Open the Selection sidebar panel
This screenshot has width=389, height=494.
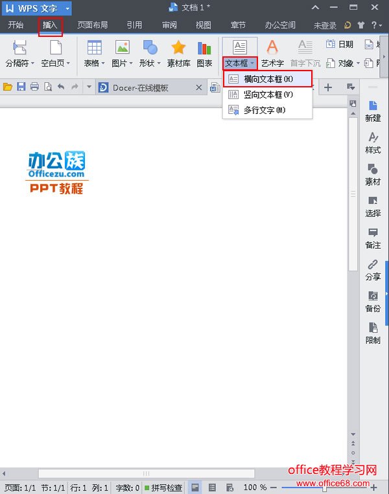[373, 207]
